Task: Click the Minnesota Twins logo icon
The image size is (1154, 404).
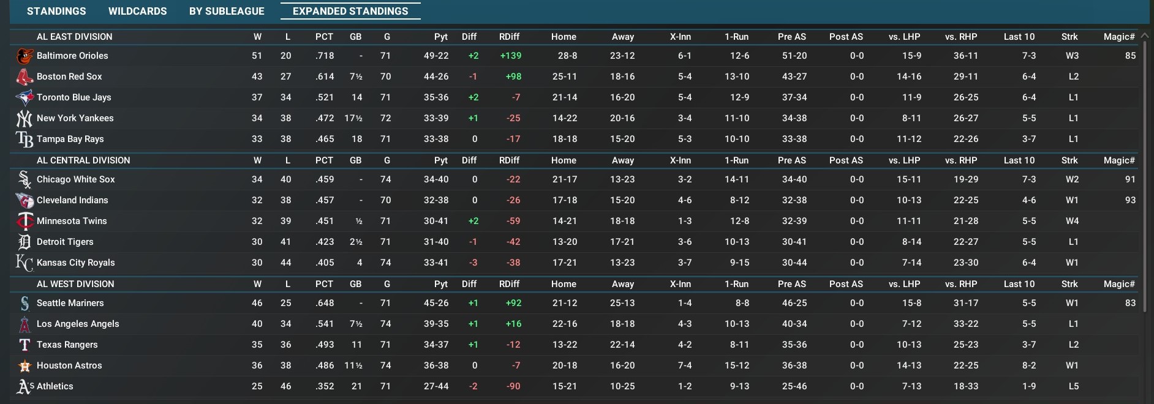Action: [25, 221]
